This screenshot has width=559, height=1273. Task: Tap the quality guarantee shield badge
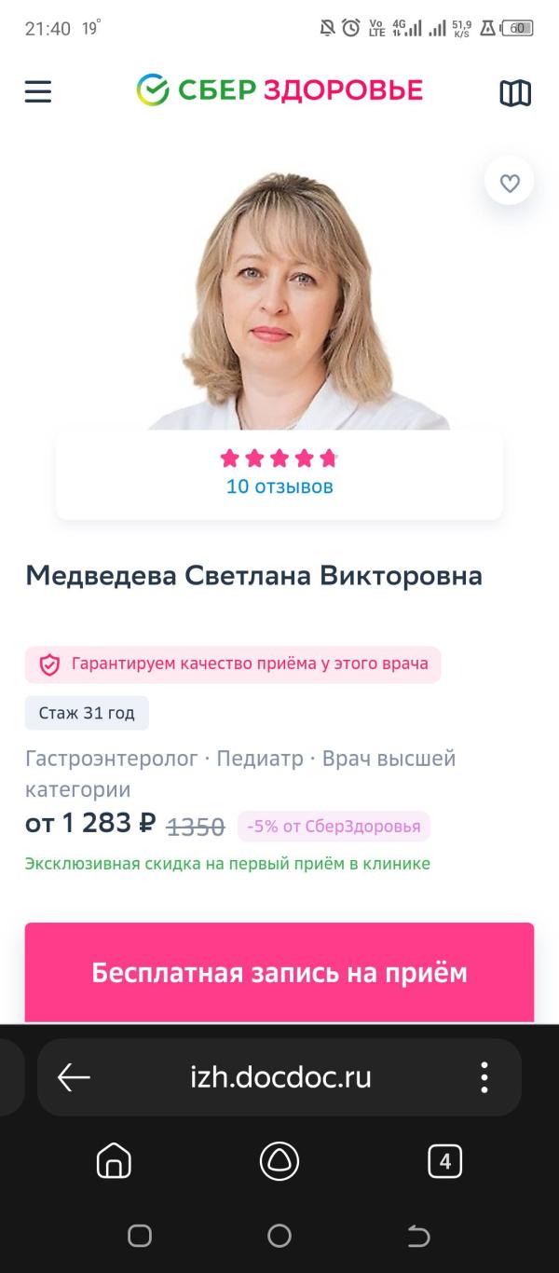pos(233,664)
